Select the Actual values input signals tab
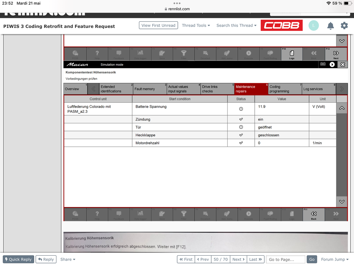The image size is (354, 266). pos(184,89)
